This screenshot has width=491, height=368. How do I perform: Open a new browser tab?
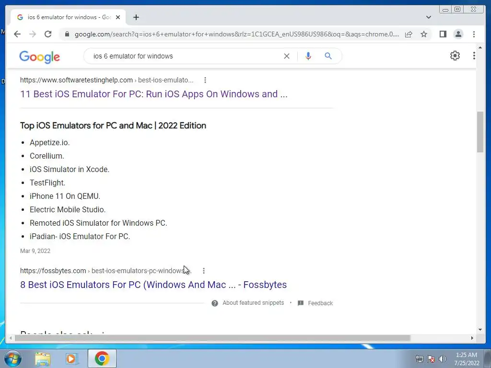point(136,17)
